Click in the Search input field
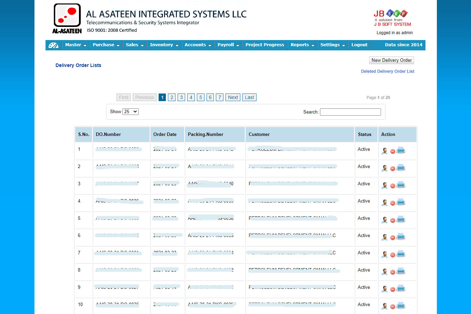471x314 pixels. coord(350,112)
